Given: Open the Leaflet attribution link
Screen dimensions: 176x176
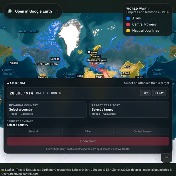Looking at the screenshot, I should coord(8,170).
